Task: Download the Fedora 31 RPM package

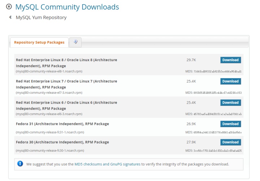Action: click(x=230, y=124)
